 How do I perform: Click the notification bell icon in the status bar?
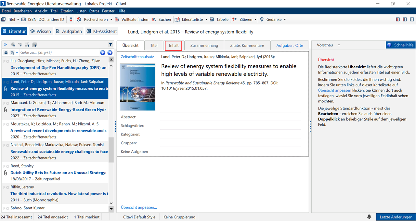pyautogui.click(x=369, y=217)
